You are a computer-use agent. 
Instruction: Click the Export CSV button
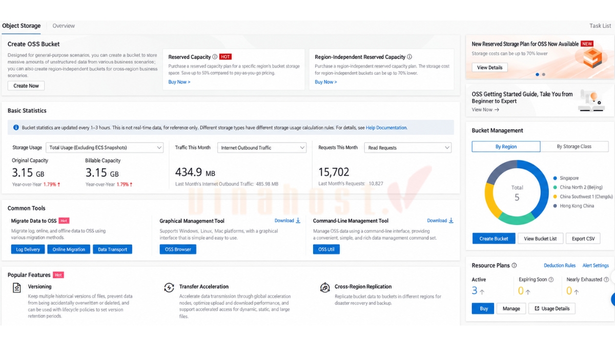click(583, 238)
